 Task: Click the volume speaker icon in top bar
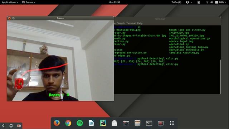[211, 2]
